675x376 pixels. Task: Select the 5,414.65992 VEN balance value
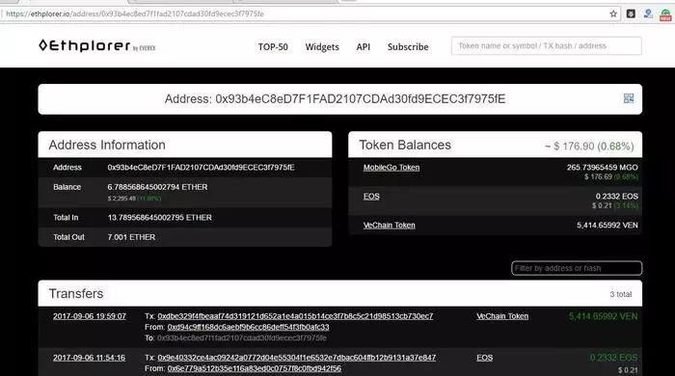[x=607, y=225]
